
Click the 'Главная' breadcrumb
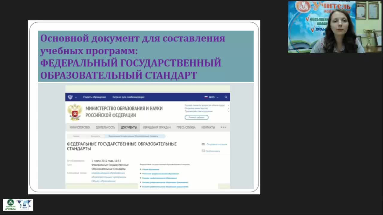pyautogui.click(x=76, y=136)
